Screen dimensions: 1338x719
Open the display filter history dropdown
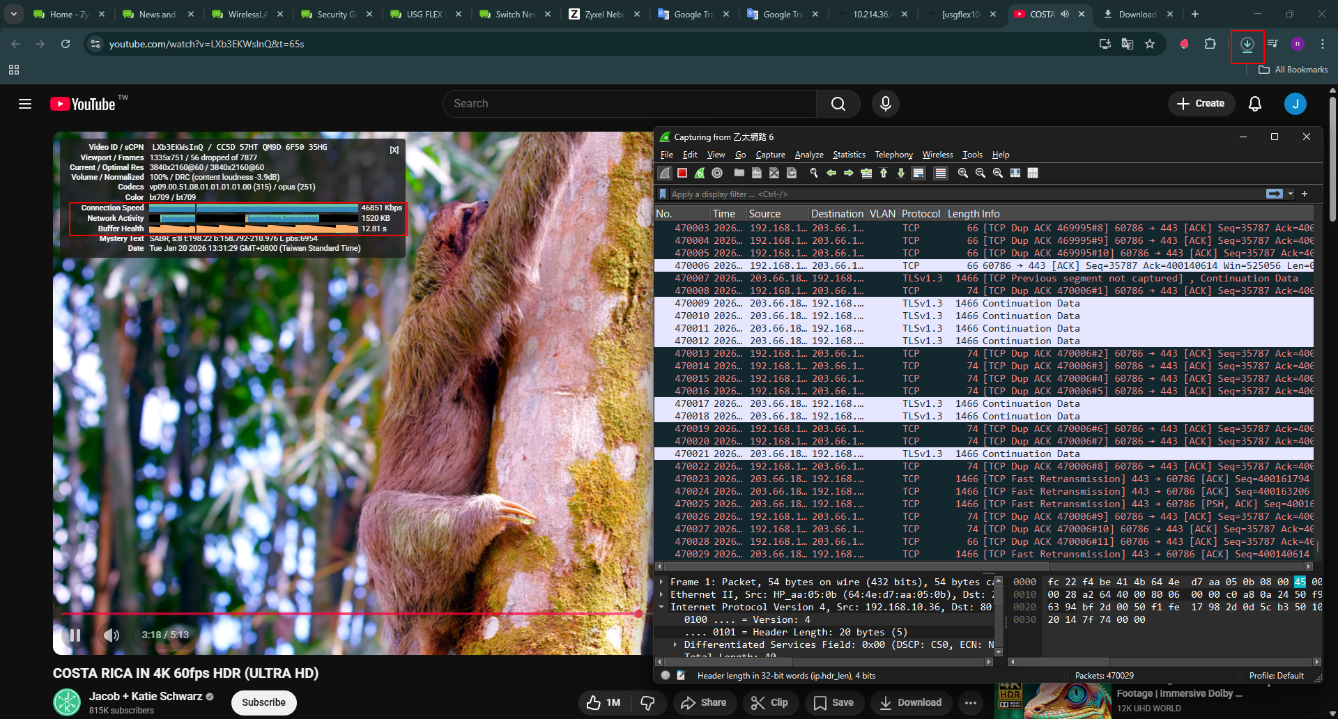[1291, 194]
